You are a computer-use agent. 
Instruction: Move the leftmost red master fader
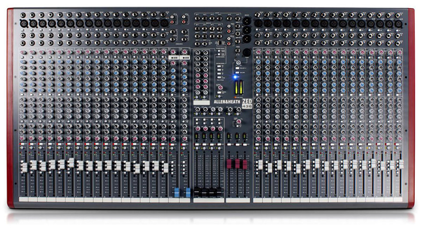(229, 164)
